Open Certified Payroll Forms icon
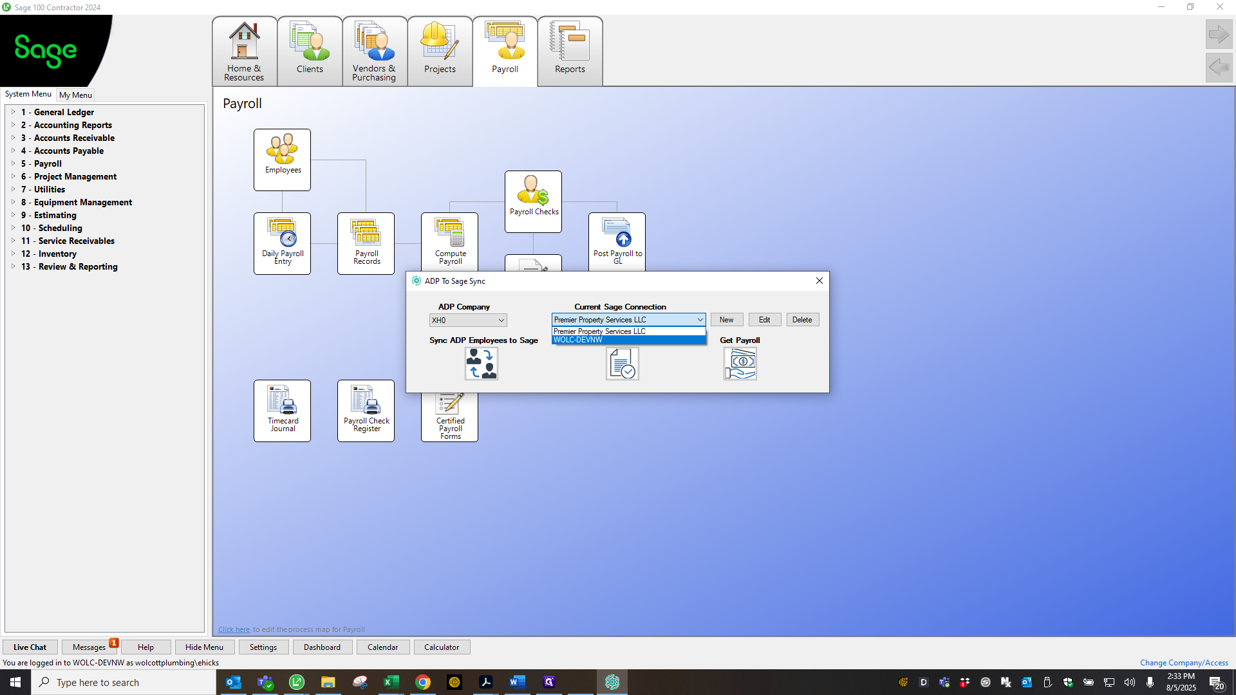 449,417
